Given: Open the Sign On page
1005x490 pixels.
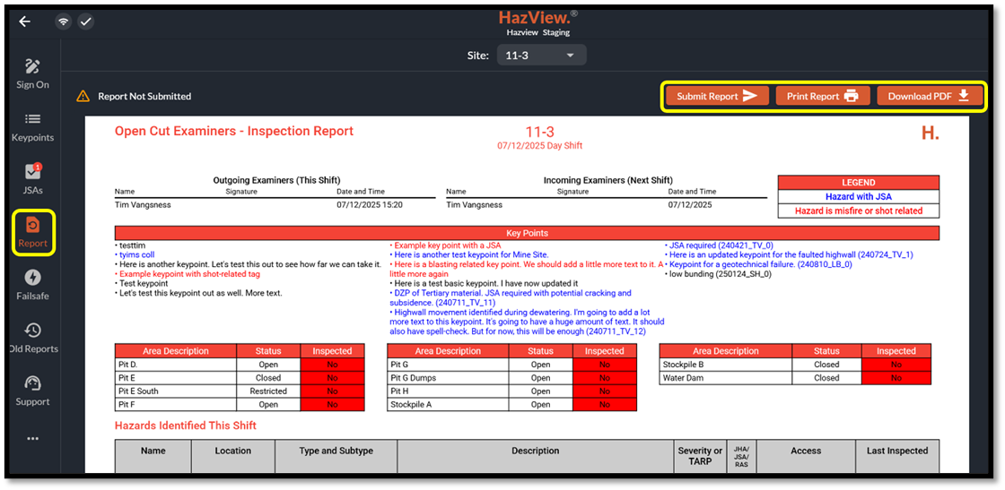Looking at the screenshot, I should (32, 73).
